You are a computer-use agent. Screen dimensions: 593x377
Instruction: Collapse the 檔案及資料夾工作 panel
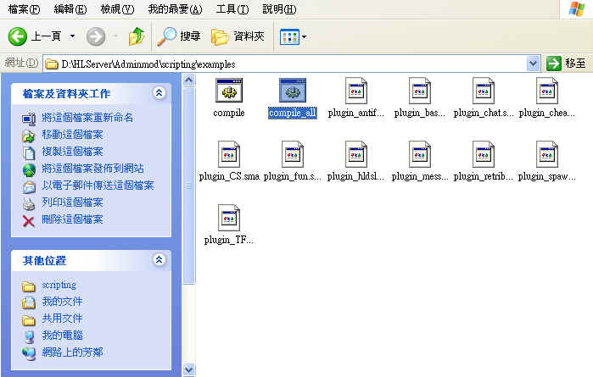pyautogui.click(x=159, y=93)
